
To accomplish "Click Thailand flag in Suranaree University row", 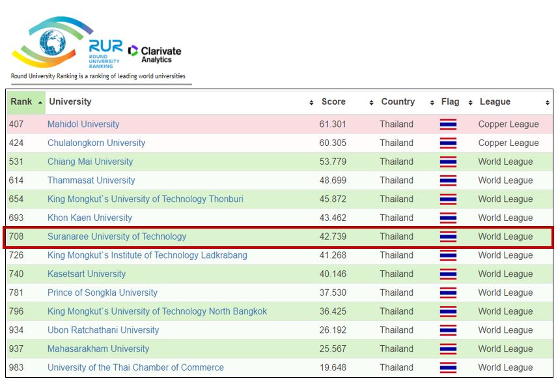I will [448, 236].
